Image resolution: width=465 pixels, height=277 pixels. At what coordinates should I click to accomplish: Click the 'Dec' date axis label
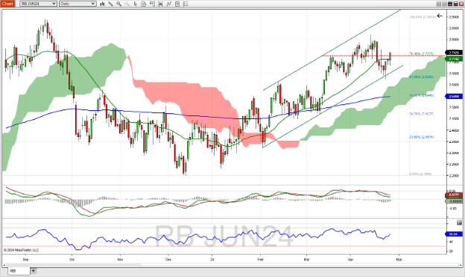click(x=168, y=259)
